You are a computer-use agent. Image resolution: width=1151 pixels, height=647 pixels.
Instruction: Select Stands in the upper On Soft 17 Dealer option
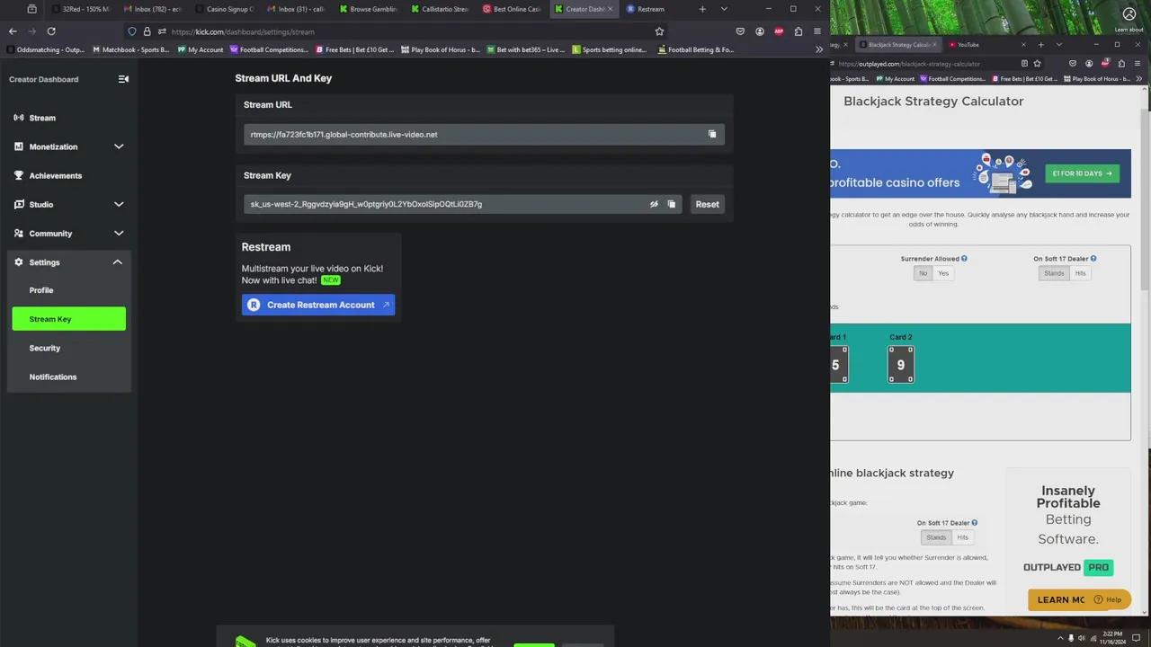pyautogui.click(x=1054, y=273)
